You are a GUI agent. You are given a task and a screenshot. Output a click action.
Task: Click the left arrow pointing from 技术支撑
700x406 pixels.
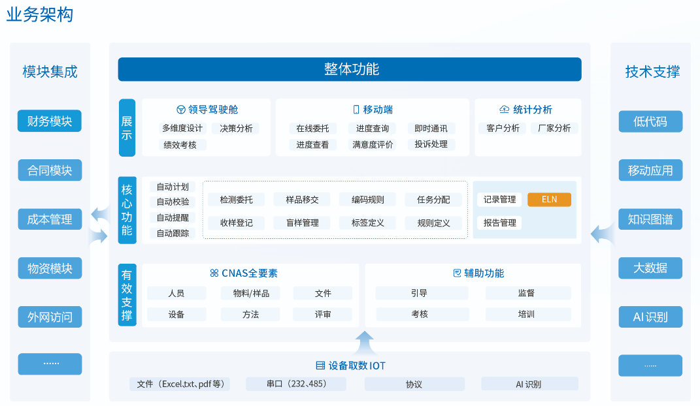point(600,233)
